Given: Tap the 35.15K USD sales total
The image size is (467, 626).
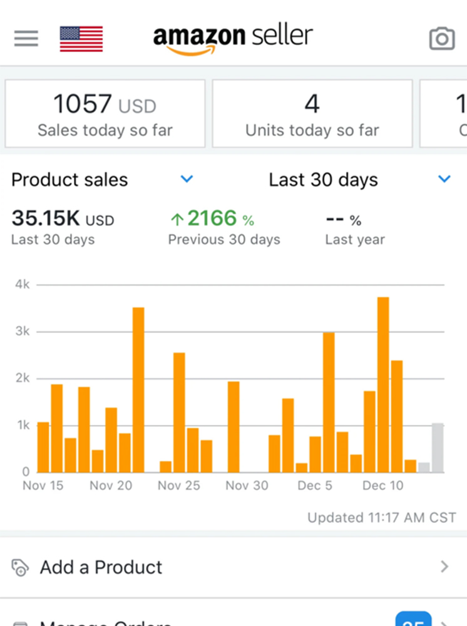Looking at the screenshot, I should coord(63,219).
